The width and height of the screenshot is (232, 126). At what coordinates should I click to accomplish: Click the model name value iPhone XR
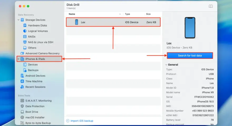[x=208, y=92]
